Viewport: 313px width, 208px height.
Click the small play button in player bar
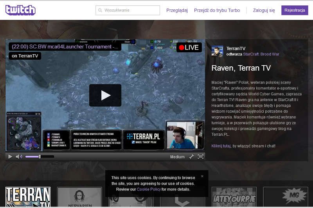pyautogui.click(x=10, y=156)
